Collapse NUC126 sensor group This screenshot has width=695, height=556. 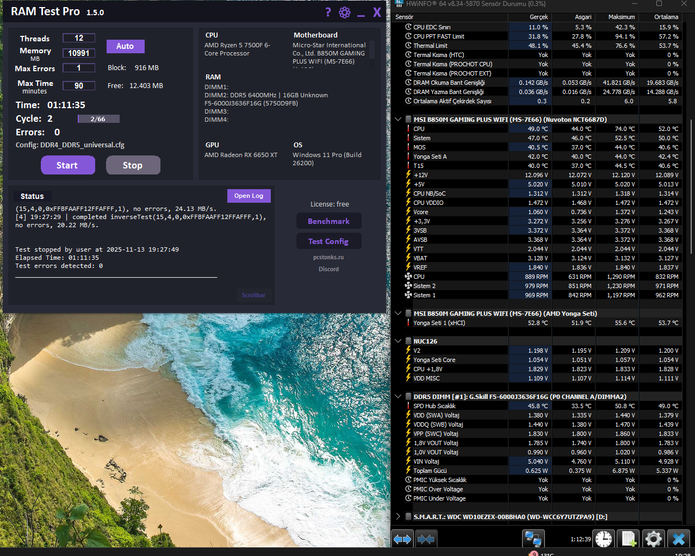click(398, 341)
